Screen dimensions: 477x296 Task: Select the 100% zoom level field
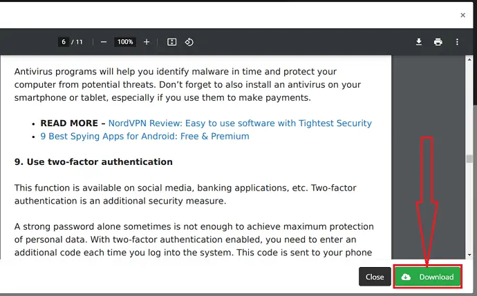tap(125, 42)
